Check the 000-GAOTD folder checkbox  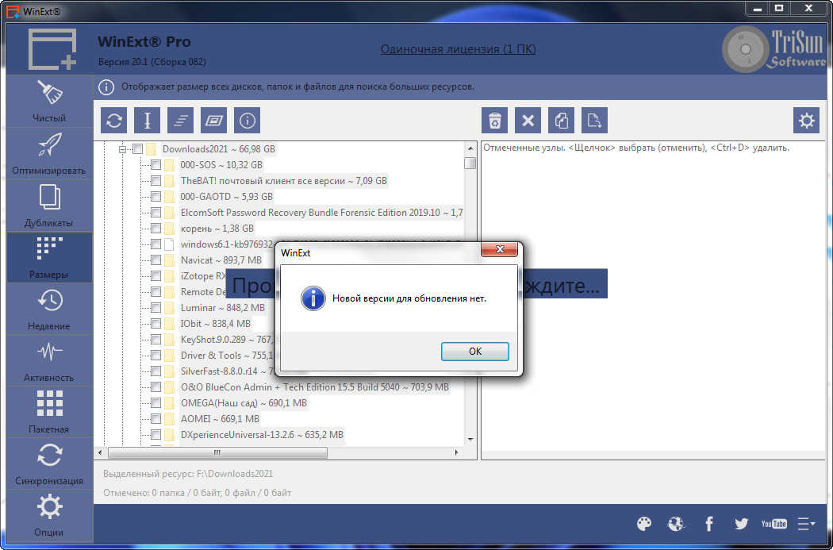click(155, 197)
